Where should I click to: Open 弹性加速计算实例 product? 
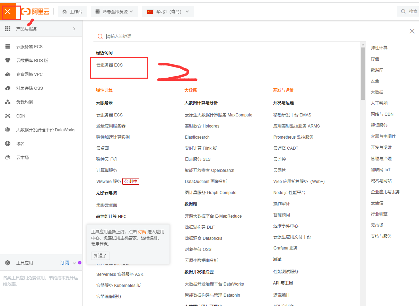pos(113,137)
